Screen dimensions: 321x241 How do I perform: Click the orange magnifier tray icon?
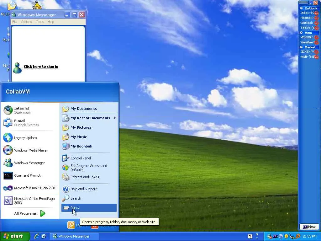(298, 236)
